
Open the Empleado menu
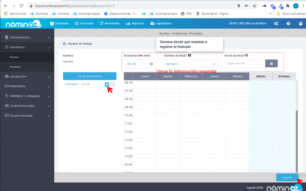click(x=59, y=23)
